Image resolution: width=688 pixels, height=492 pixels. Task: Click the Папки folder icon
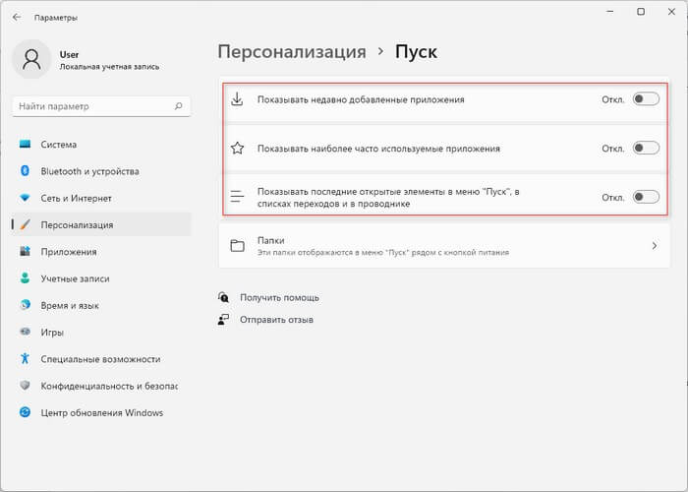(x=238, y=246)
